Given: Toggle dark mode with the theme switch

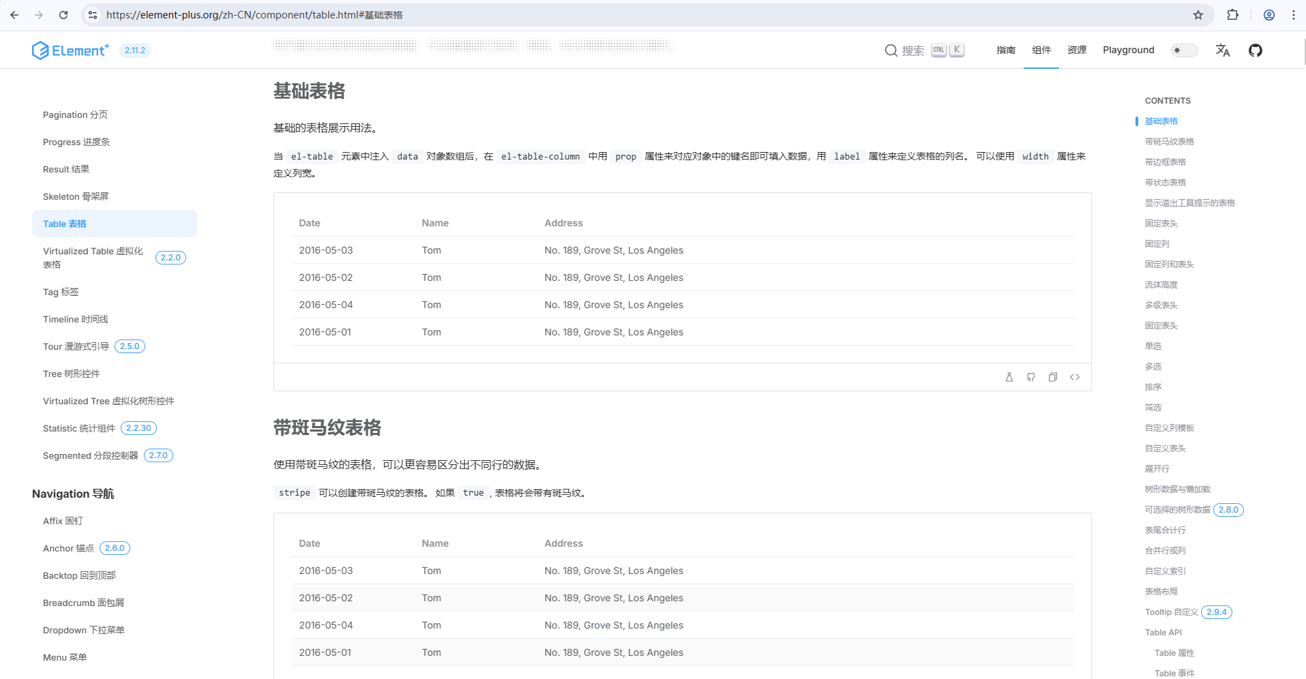Looking at the screenshot, I should 1183,50.
